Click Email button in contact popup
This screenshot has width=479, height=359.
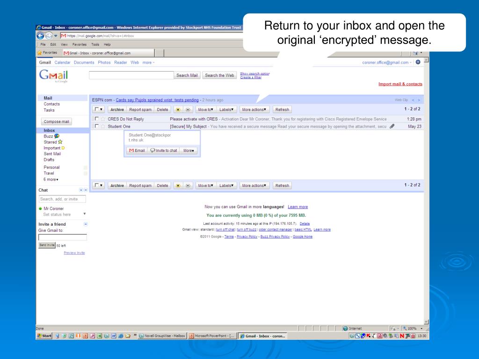(x=137, y=151)
